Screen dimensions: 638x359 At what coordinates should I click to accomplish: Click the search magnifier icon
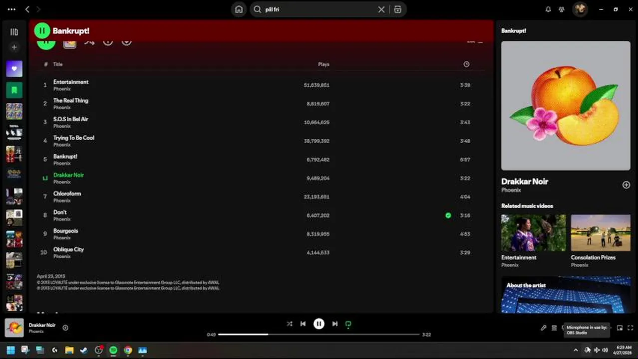click(x=258, y=9)
